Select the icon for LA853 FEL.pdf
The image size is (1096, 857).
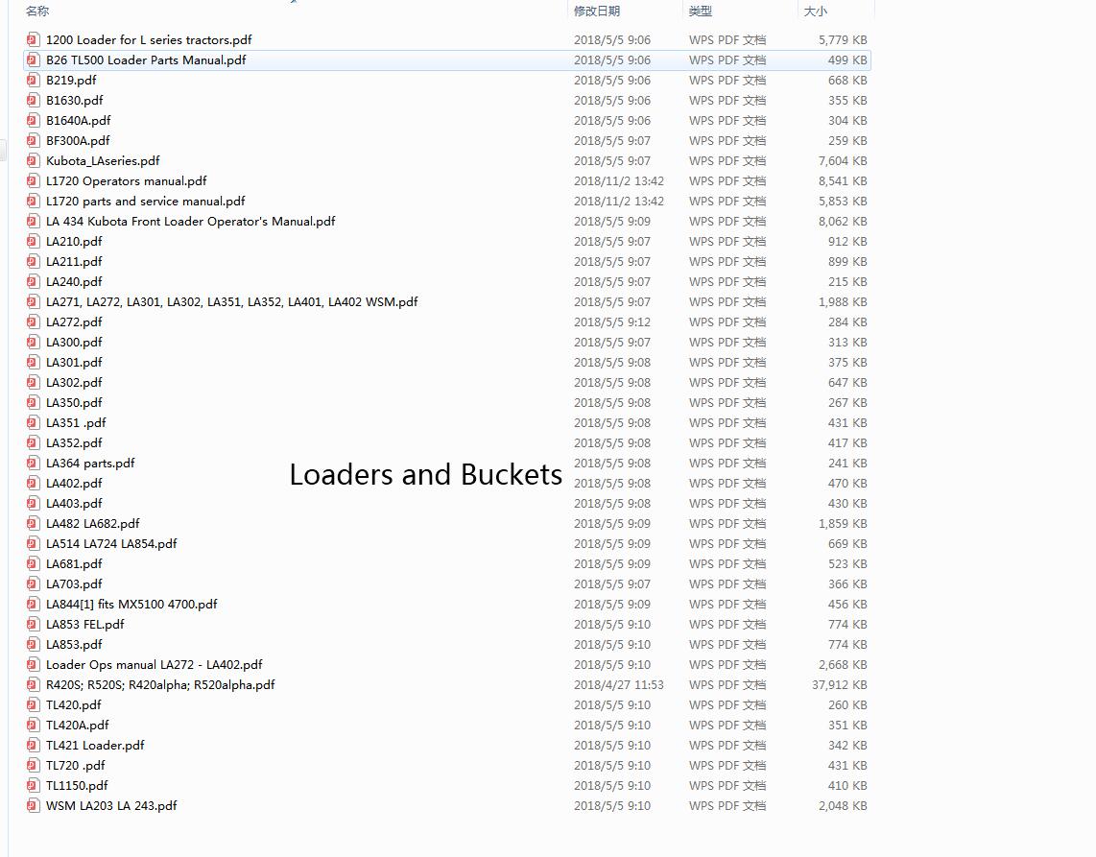point(34,624)
